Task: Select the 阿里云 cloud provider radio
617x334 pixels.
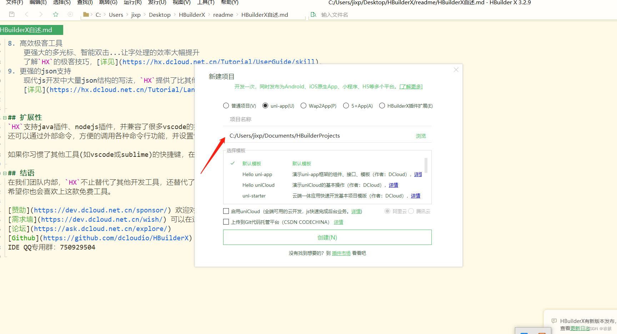Action: click(x=387, y=211)
